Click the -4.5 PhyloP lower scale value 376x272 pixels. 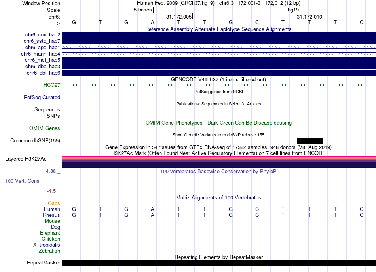pos(51,191)
